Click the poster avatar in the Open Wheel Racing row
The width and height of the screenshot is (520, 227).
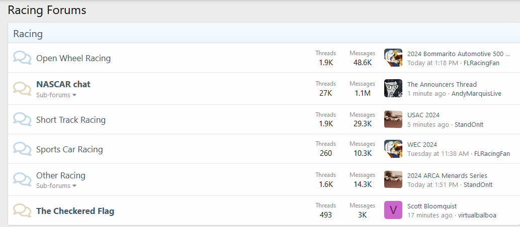coord(393,58)
